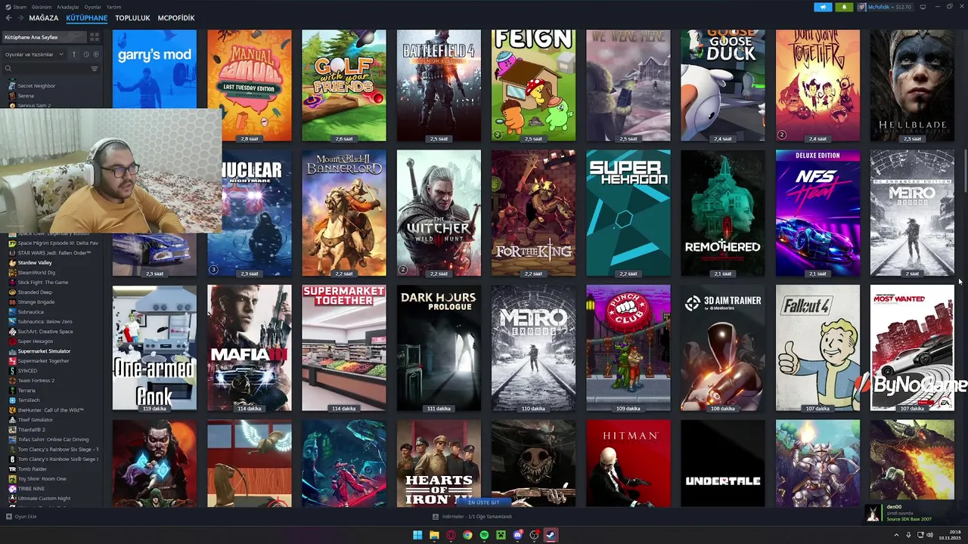Screen dimensions: 968x544
Task: Switch to the TOPLULUK tab
Action: click(132, 17)
